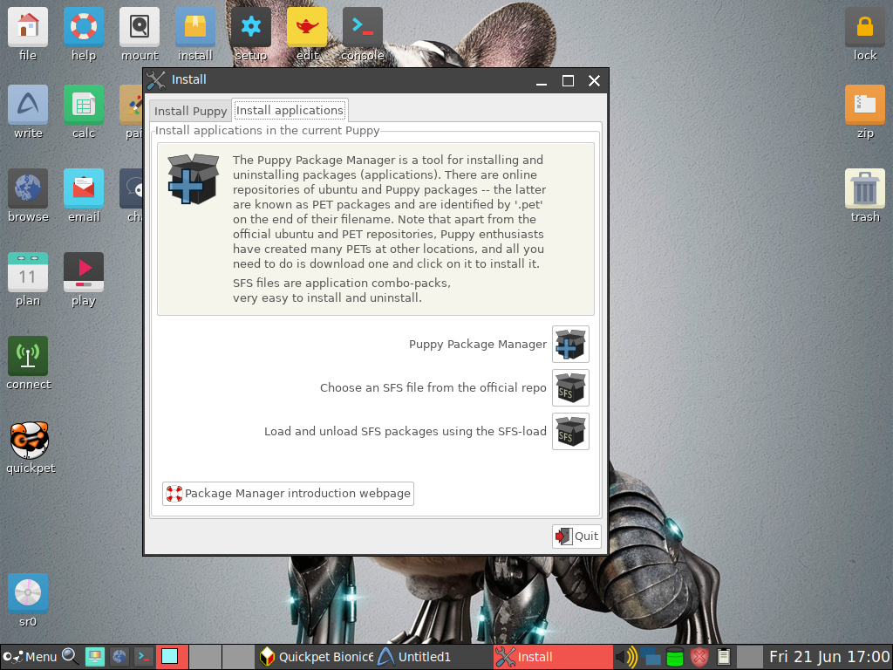Open the SFS-load package tool
This screenshot has height=670, width=893.
pyautogui.click(x=569, y=431)
